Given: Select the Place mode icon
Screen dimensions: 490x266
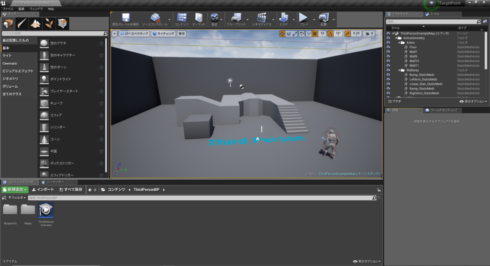Looking at the screenshot, I should pos(9,23).
